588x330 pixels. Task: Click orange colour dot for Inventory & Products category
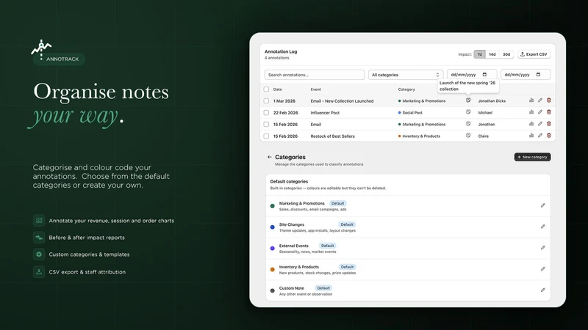[272, 269]
